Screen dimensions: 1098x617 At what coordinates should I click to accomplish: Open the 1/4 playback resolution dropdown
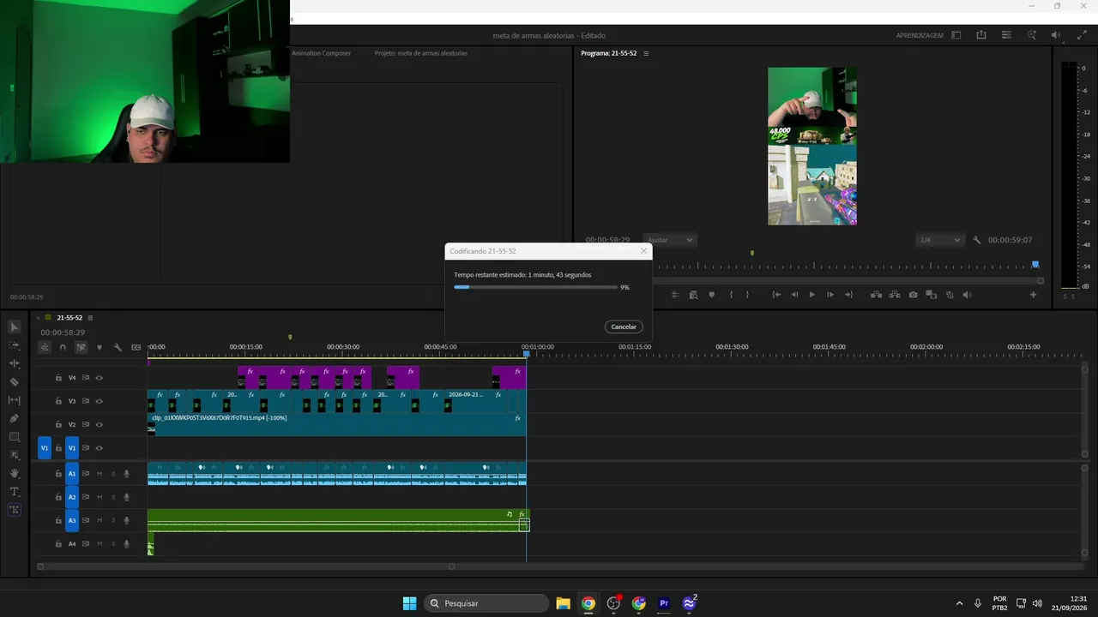(939, 240)
